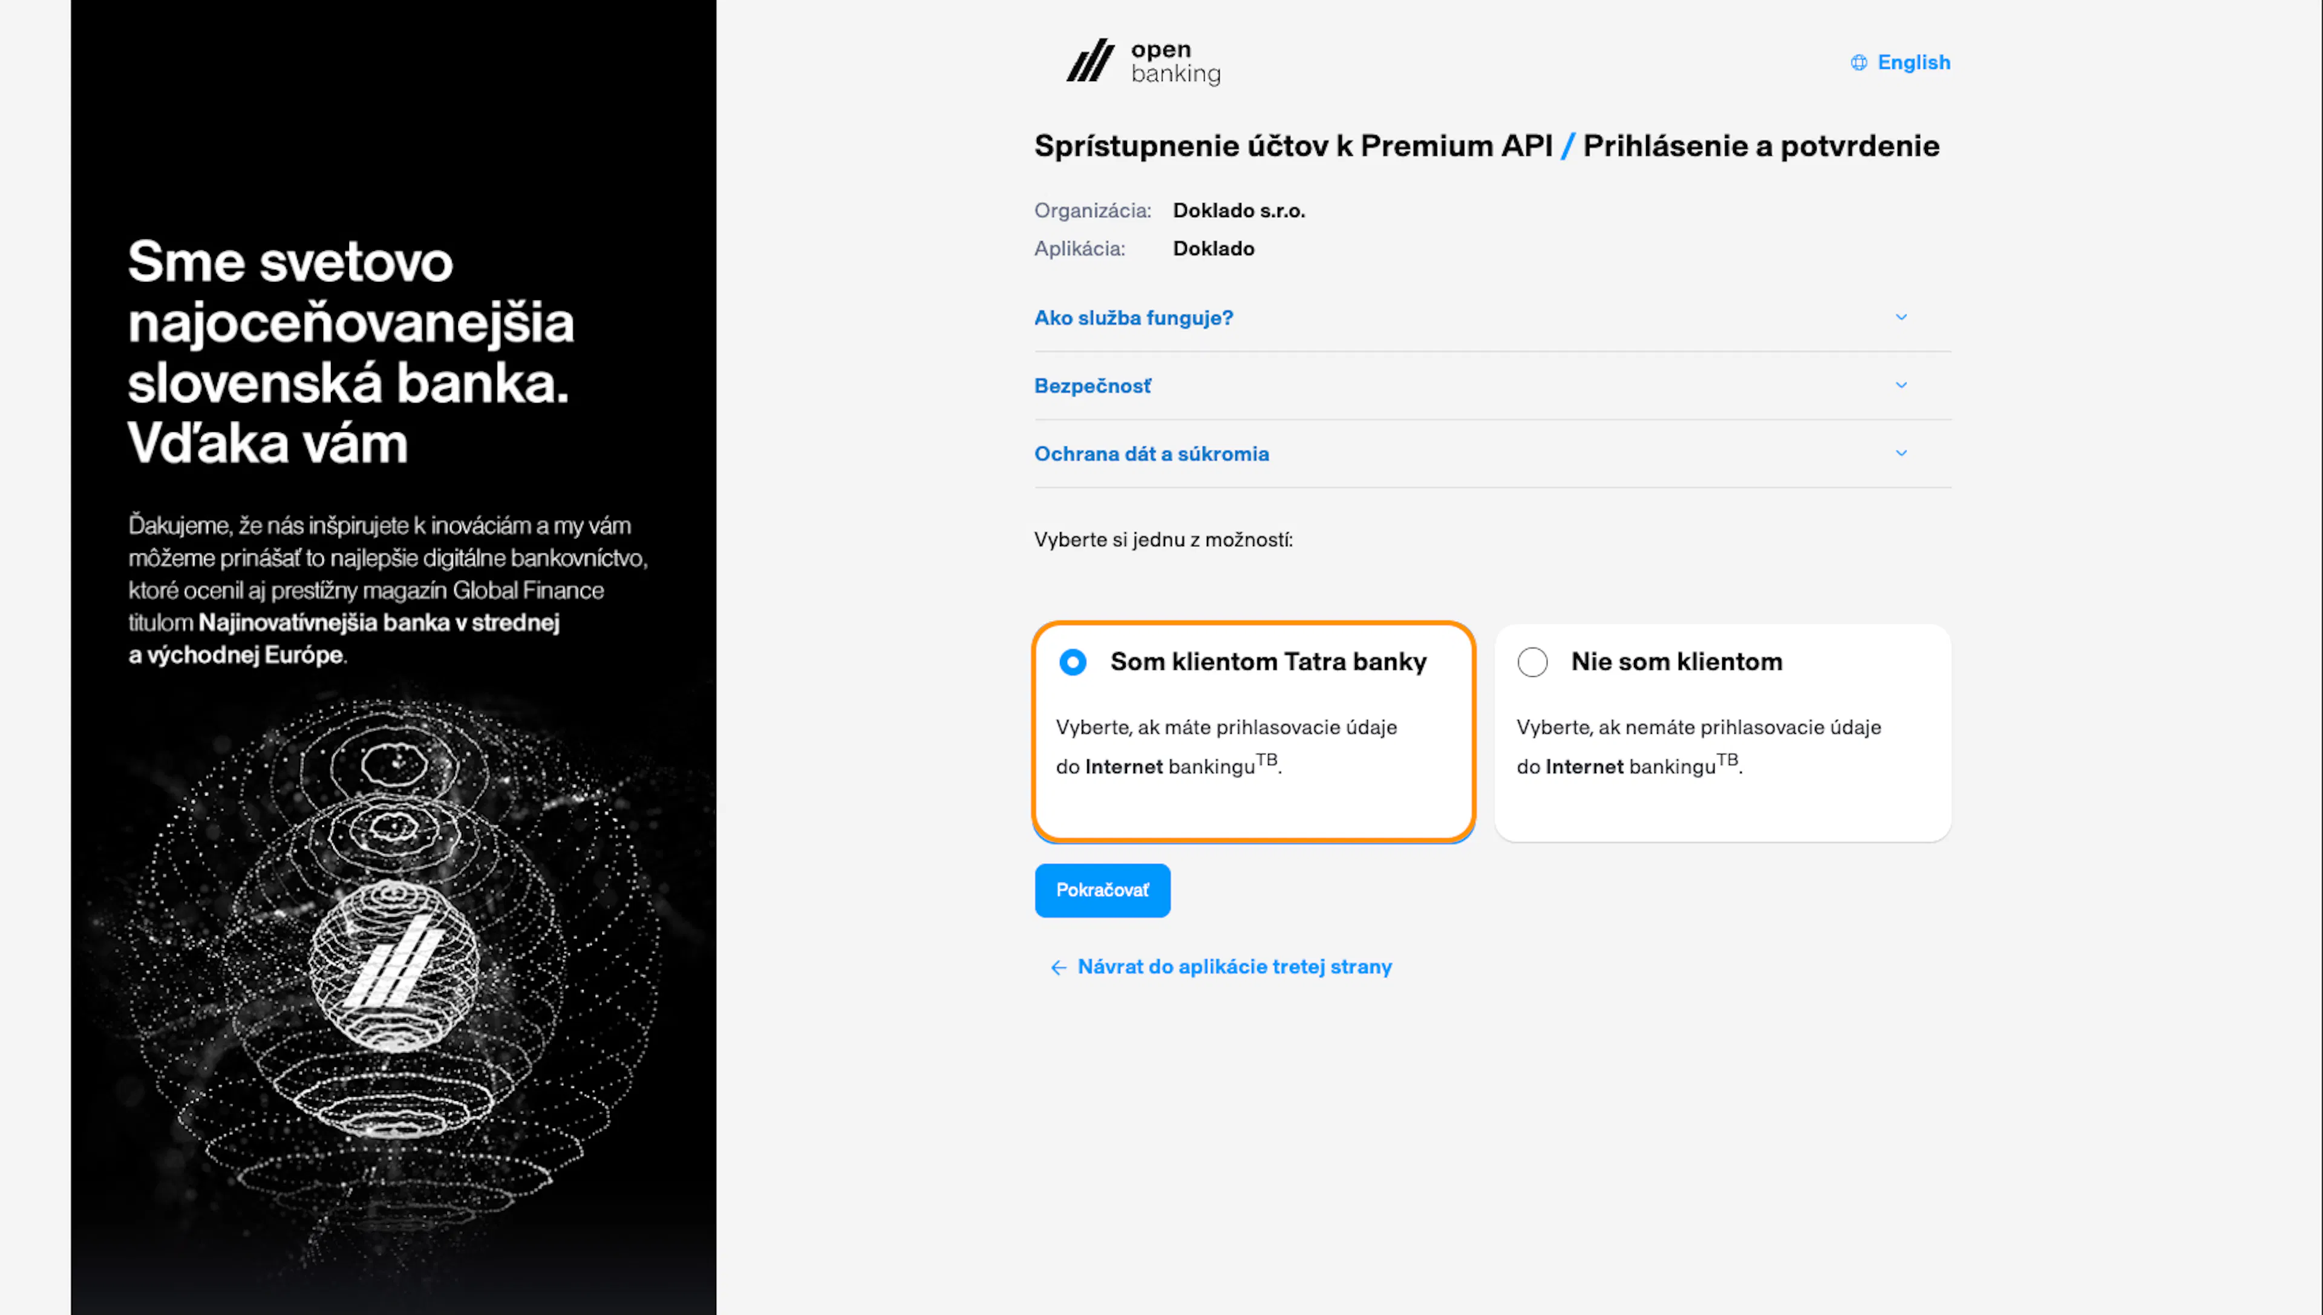Click the Sme svetovo najoceňovanejšia banner heading
Image resolution: width=2323 pixels, height=1315 pixels.
point(350,352)
